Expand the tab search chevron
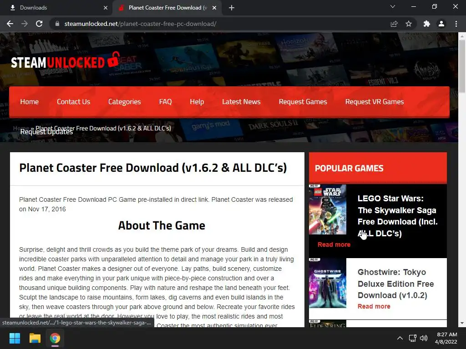466x349 pixels. [x=393, y=6]
